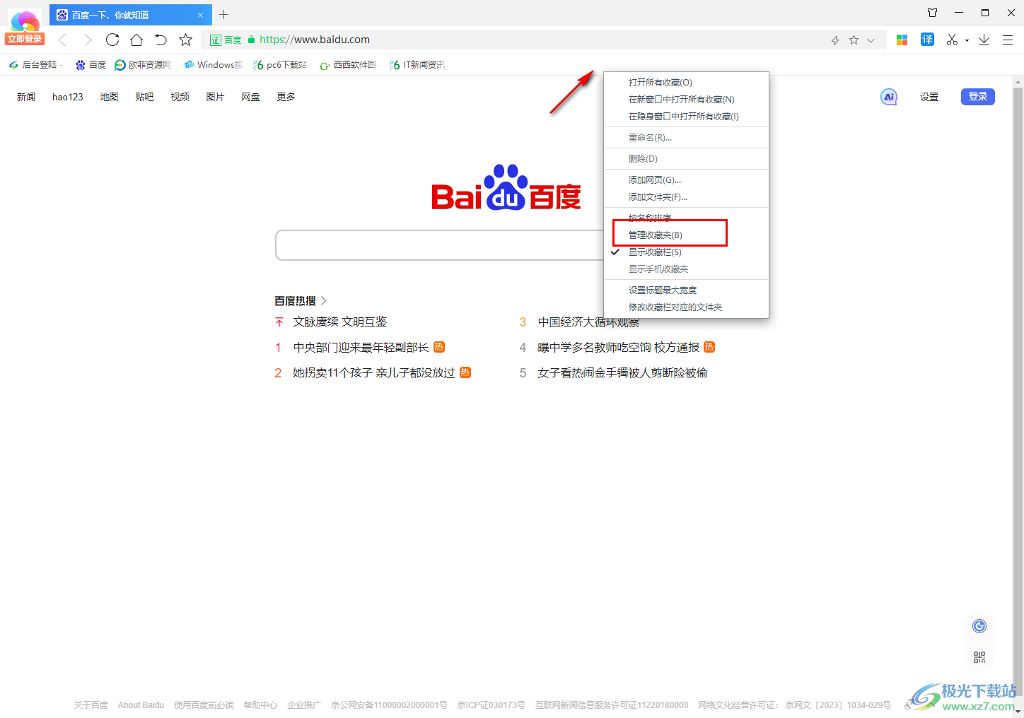Toggle 显示手机收藏夹 option
This screenshot has height=718, width=1024.
click(x=686, y=269)
